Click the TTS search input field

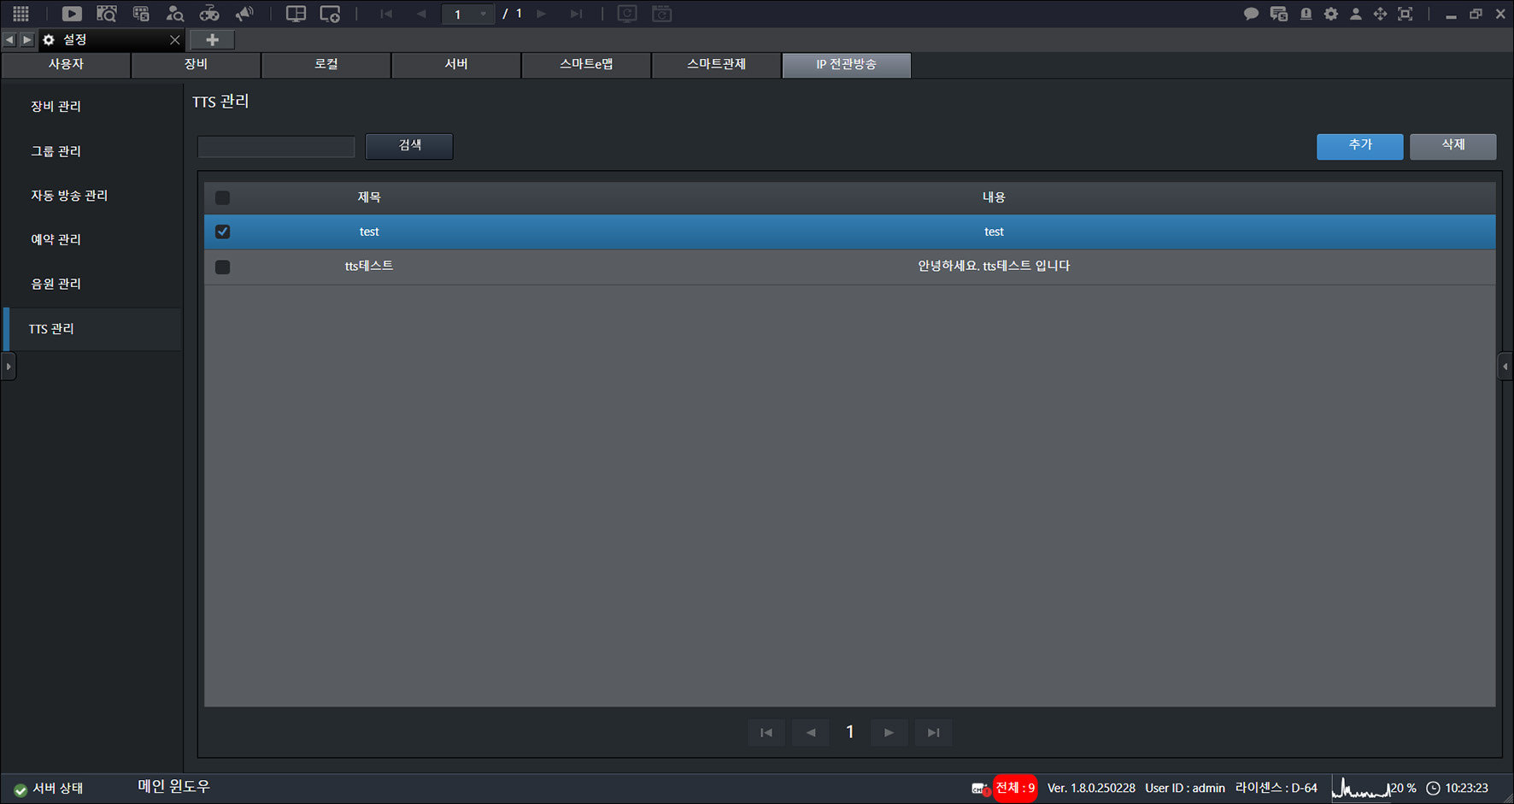276,147
